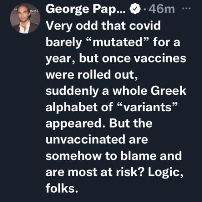Click the word "covid" in first line
This screenshot has height=202, width=202.
point(145,26)
